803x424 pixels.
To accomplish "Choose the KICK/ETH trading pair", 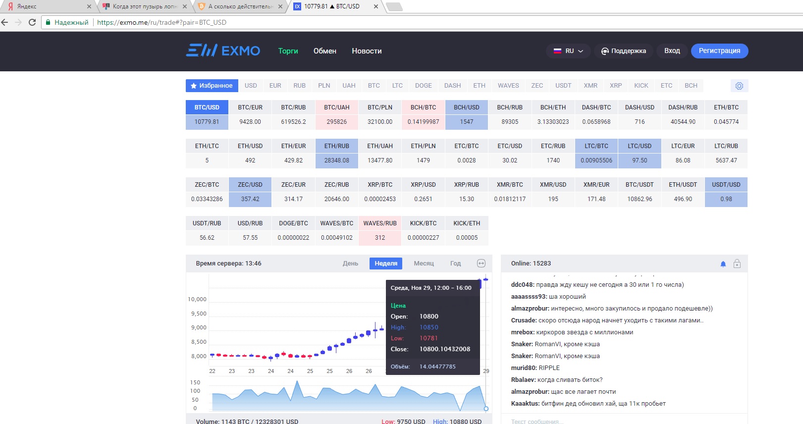I will (x=467, y=231).
